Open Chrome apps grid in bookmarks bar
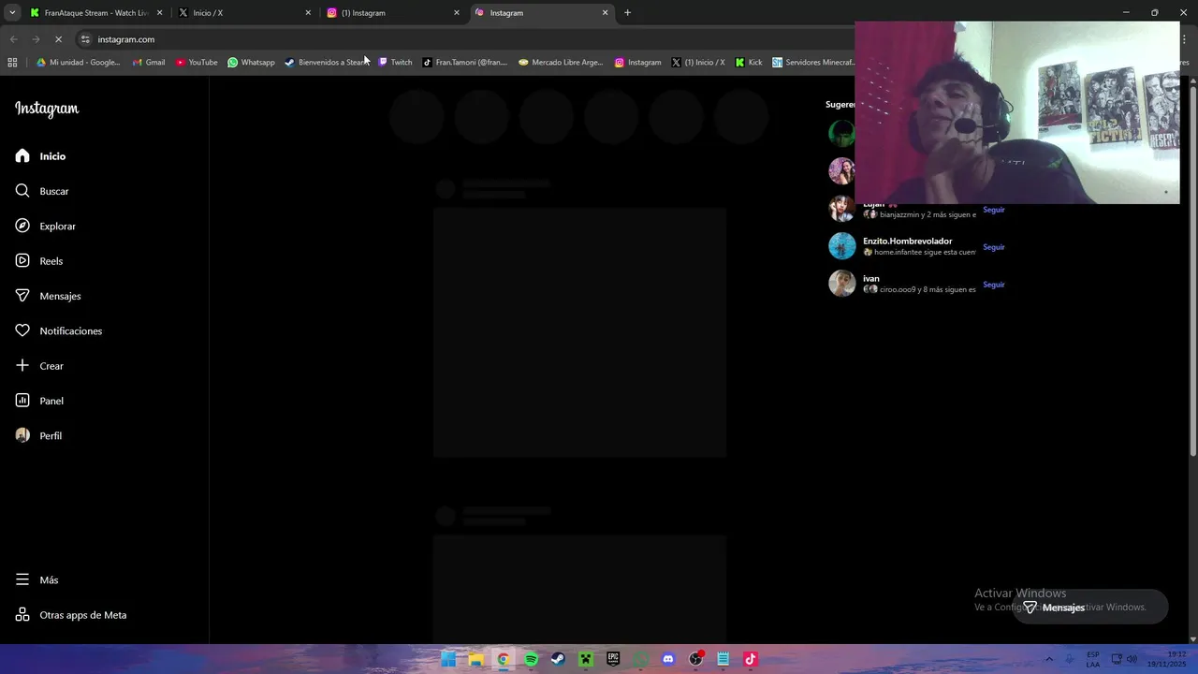The height and width of the screenshot is (674, 1198). click(x=12, y=63)
